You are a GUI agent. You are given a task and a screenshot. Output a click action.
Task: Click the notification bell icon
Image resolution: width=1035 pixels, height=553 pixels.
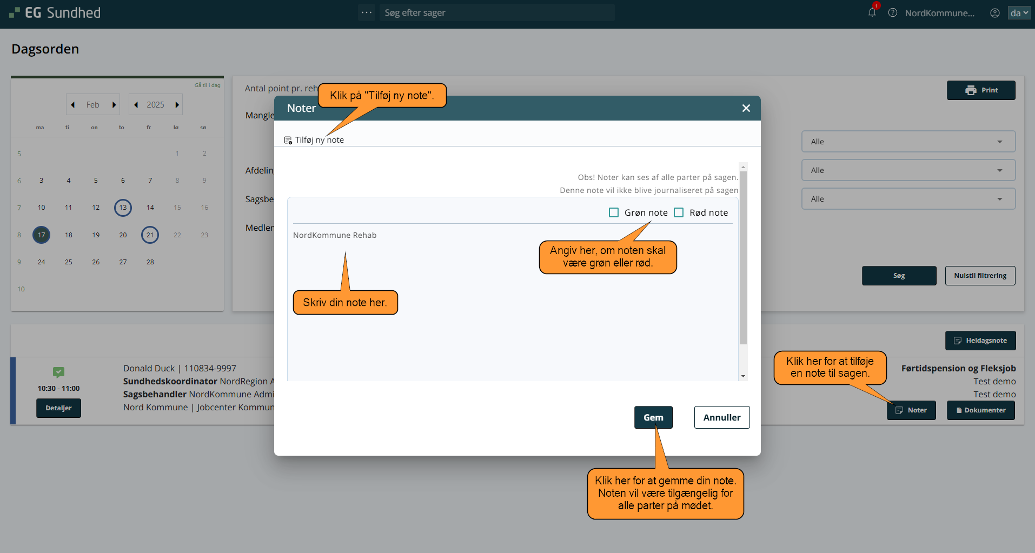click(872, 12)
